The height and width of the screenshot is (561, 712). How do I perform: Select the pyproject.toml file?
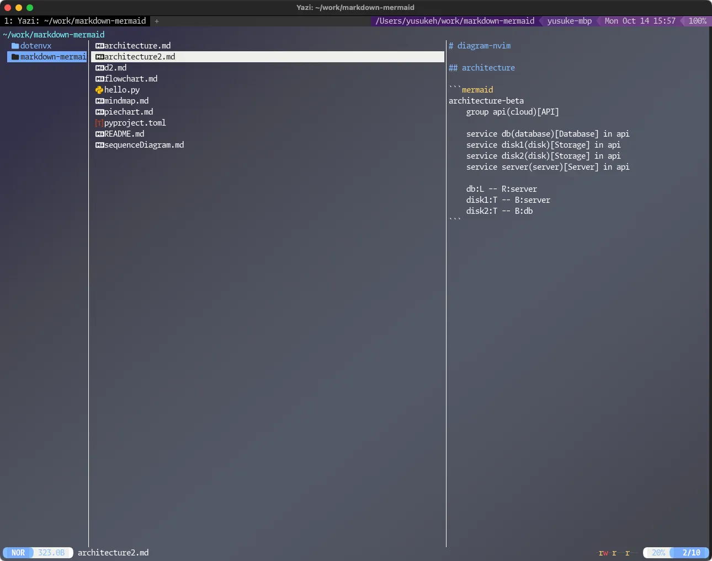tap(135, 123)
